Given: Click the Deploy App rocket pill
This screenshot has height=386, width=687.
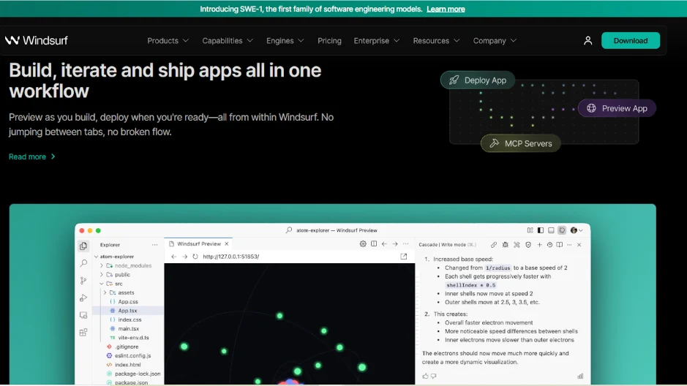Looking at the screenshot, I should coord(478,80).
